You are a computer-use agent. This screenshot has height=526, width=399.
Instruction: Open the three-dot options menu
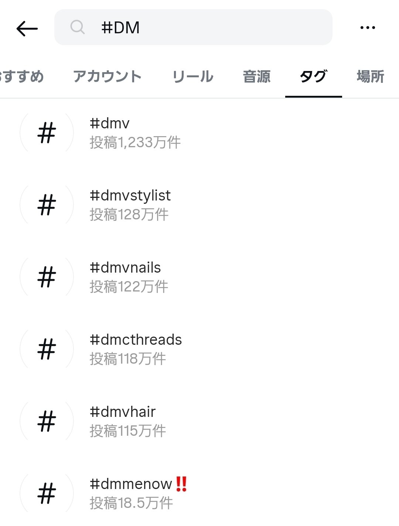[368, 27]
